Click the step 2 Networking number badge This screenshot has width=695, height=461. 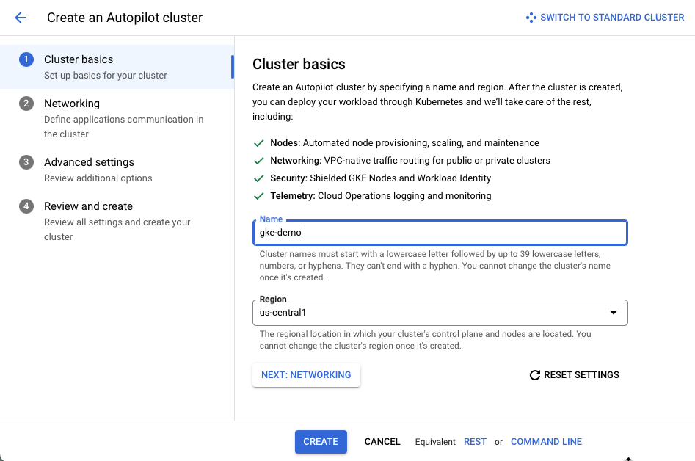point(26,104)
